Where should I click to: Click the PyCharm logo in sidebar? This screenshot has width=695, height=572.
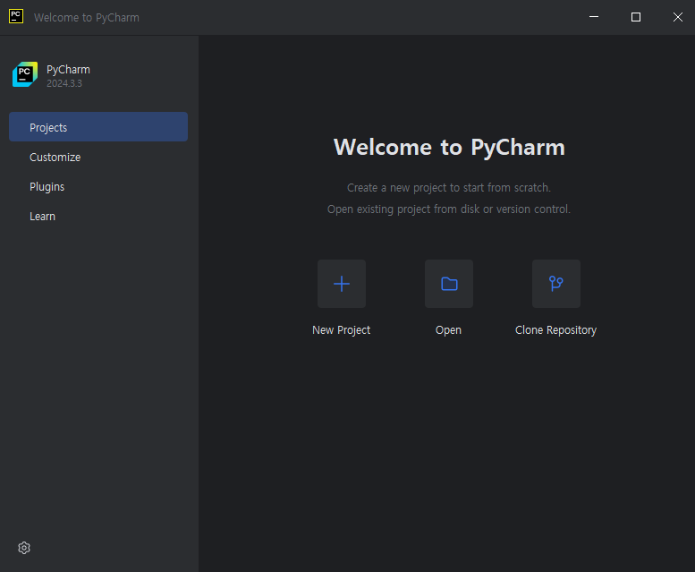(x=25, y=74)
